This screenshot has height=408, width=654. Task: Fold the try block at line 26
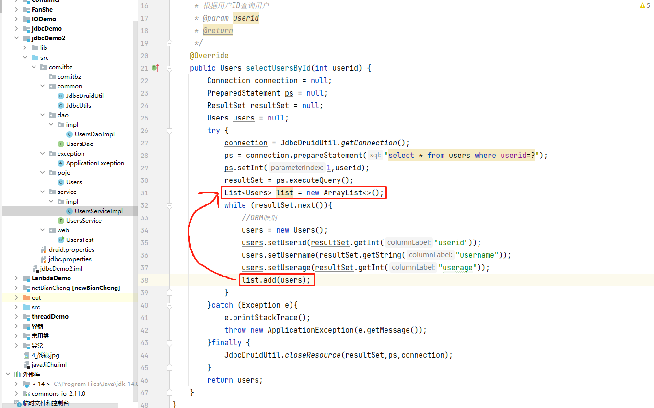pos(170,131)
